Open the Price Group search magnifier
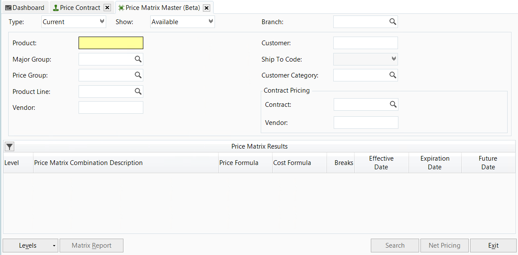This screenshot has width=518, height=255. pos(138,75)
